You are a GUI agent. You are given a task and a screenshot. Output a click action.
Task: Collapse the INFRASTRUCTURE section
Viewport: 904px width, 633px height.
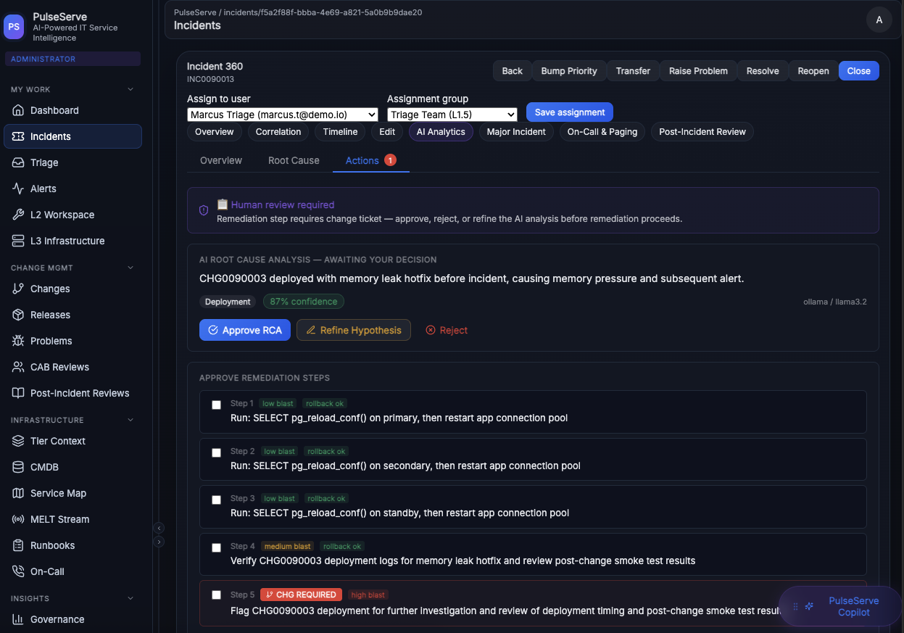(130, 420)
